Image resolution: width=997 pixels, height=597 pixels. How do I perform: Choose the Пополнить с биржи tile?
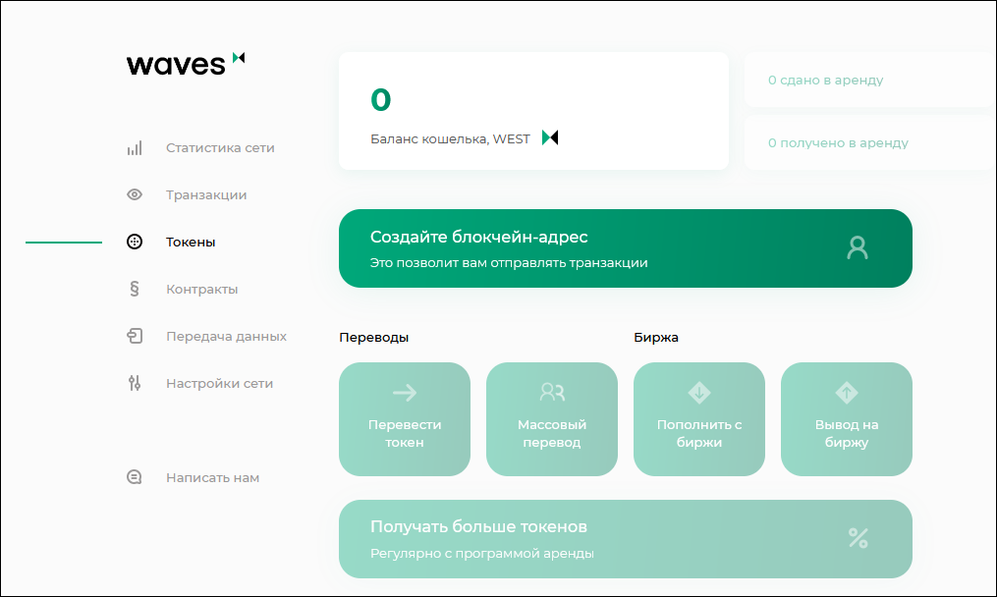[x=699, y=419]
